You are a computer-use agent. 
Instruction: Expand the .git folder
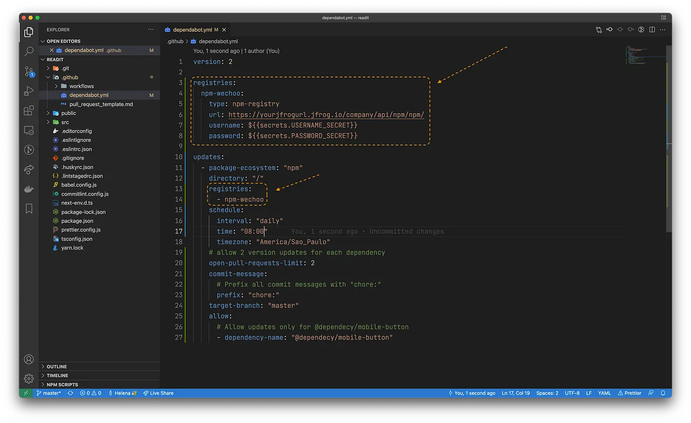click(x=48, y=68)
